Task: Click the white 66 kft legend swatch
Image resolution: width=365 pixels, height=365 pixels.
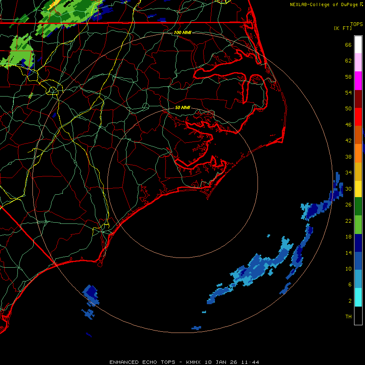Action: coord(358,45)
